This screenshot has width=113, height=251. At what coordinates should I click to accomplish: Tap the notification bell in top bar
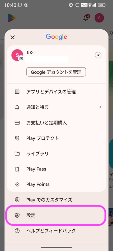(x=86, y=18)
